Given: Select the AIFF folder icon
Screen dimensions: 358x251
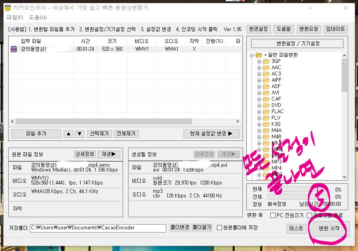Looking at the screenshot, I should point(266,80).
